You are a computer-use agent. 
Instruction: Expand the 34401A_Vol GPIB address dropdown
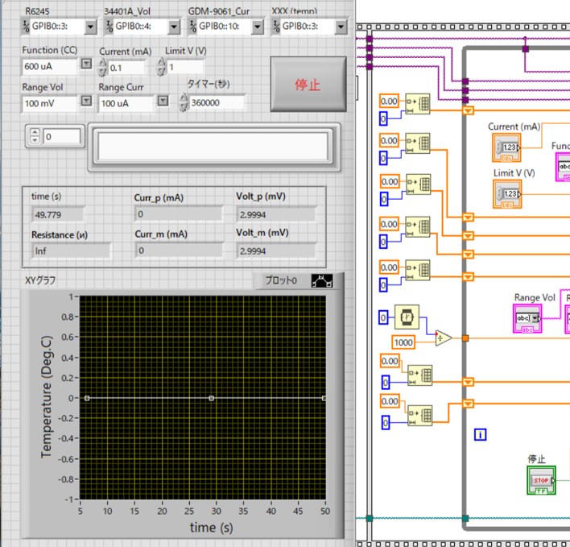(x=173, y=27)
